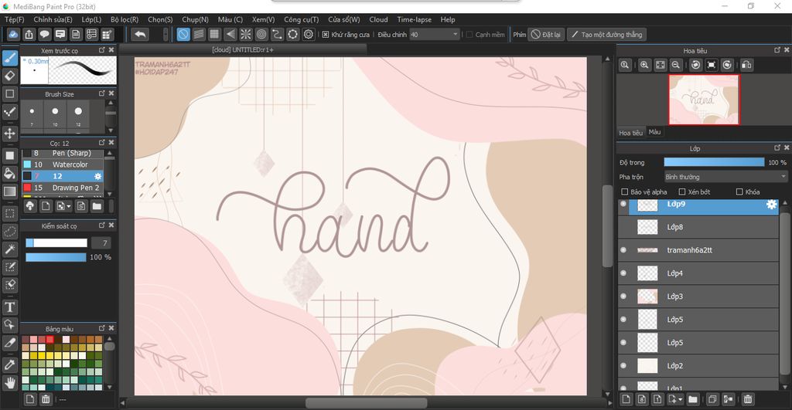The height and width of the screenshot is (410, 792).
Task: Open the Lớp(L) menu
Action: pos(91,19)
